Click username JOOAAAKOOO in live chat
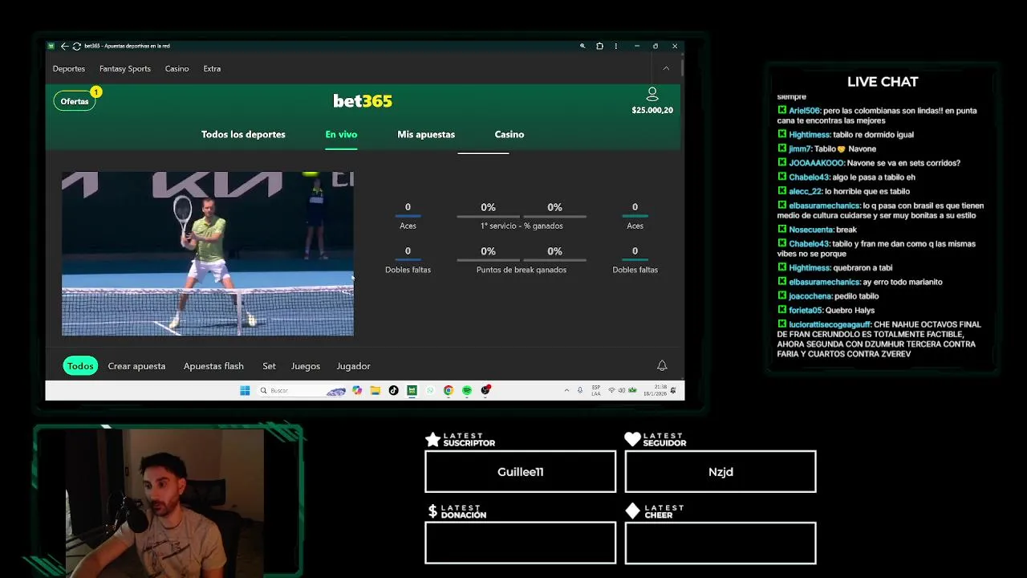 pos(817,163)
